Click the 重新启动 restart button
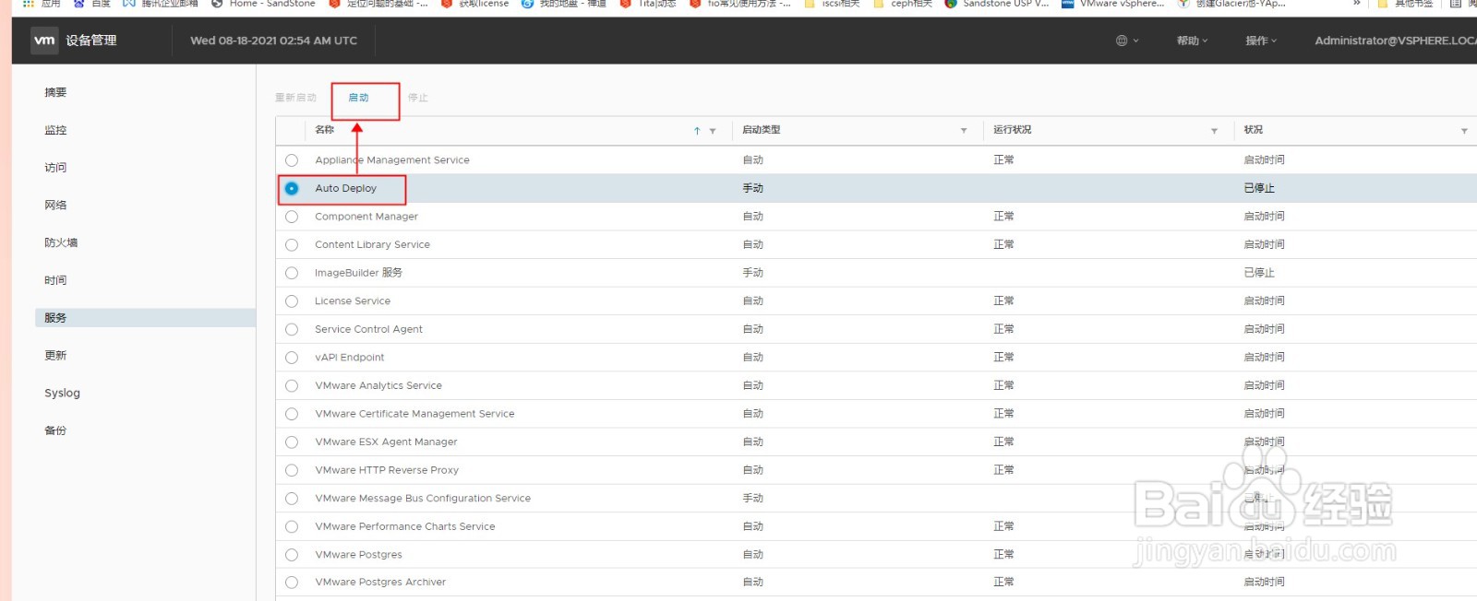 295,98
